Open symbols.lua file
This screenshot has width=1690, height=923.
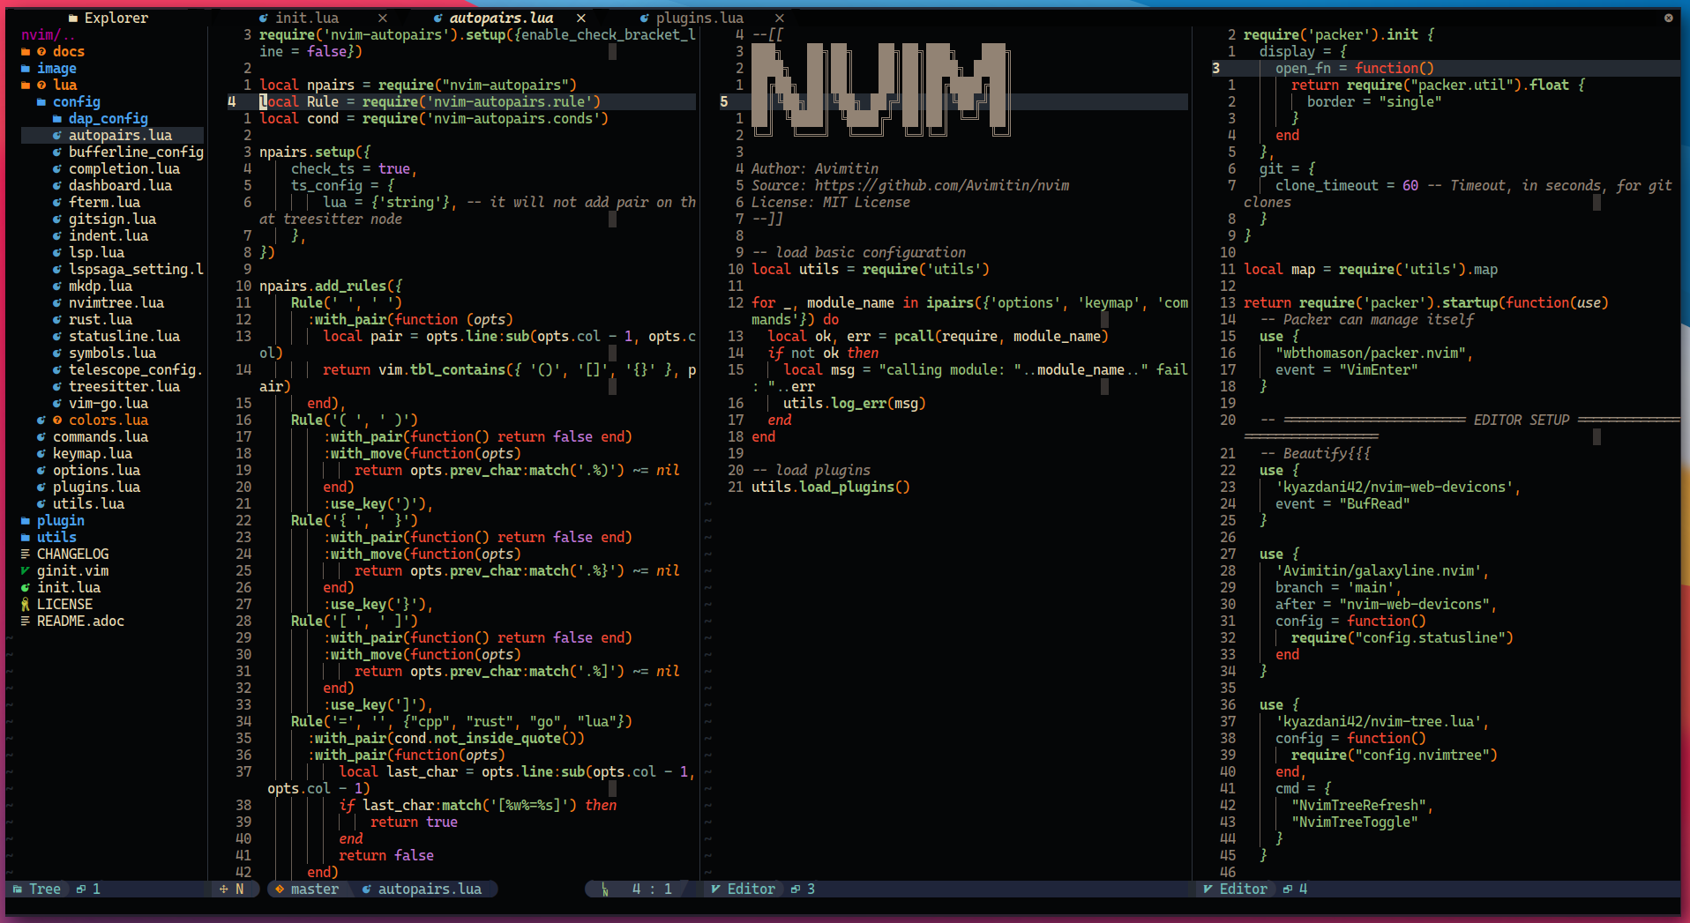[x=112, y=353]
